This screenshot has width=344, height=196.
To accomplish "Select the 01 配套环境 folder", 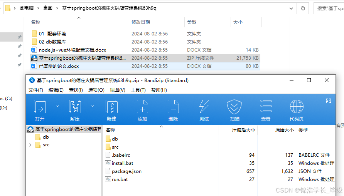I will pyautogui.click(x=145, y=34).
